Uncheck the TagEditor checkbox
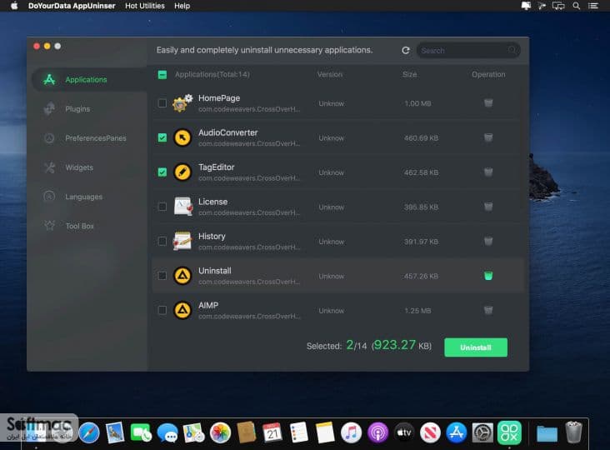610x450 pixels. pyautogui.click(x=162, y=172)
